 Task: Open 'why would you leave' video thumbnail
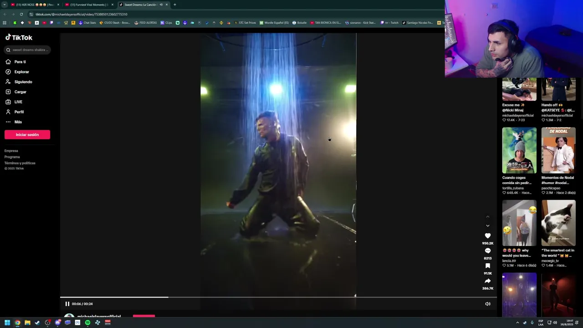(519, 223)
